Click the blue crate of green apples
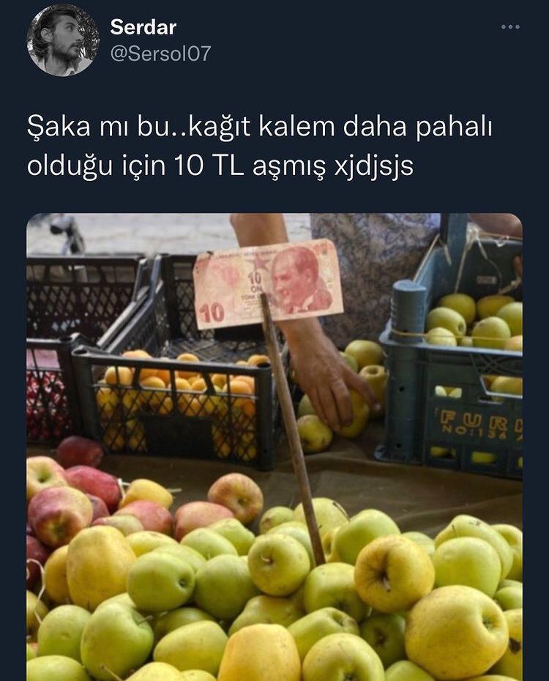549x681 pixels. tap(452, 378)
